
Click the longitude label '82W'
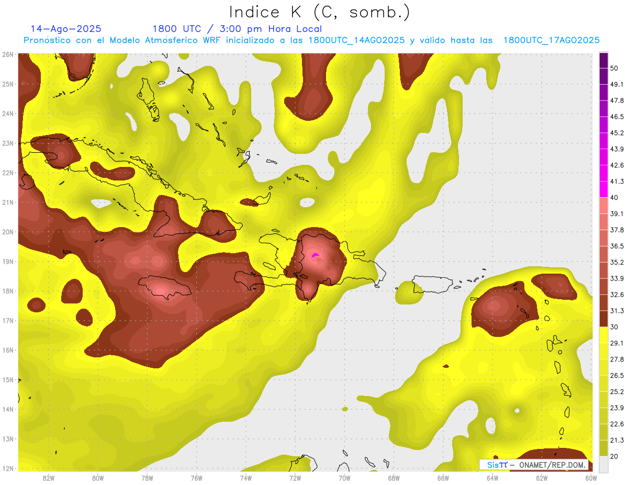(48, 478)
